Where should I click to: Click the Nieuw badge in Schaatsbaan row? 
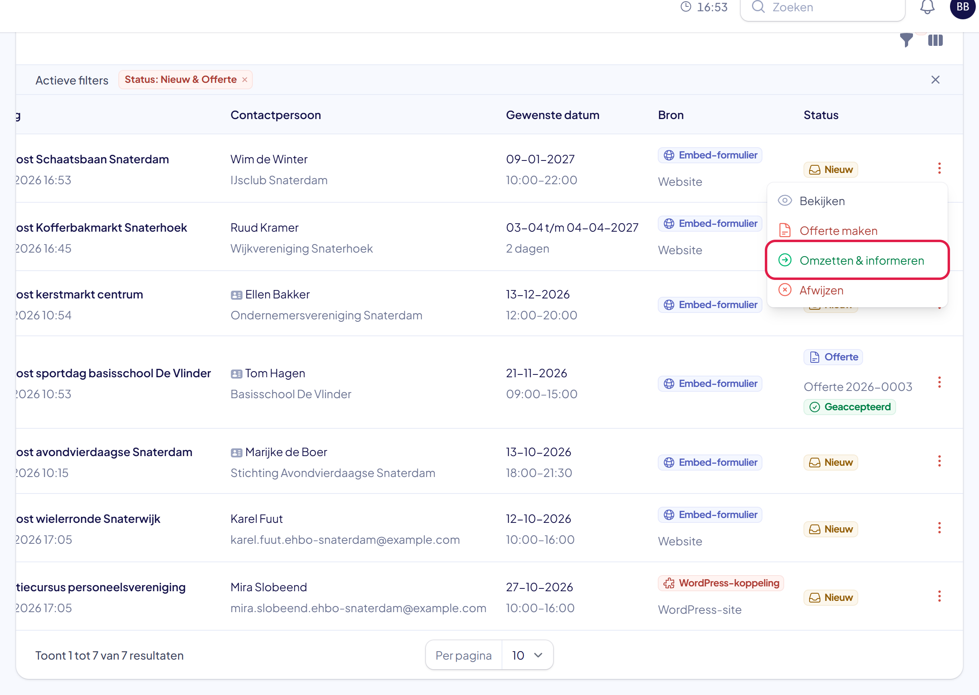[830, 170]
